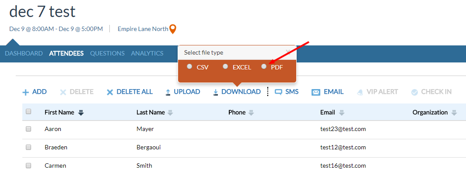466x169 pixels.
Task: Click the DELETE ALL label
Action: [x=135, y=92]
